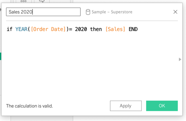Click the [Order Date] field reference

[x=48, y=29]
